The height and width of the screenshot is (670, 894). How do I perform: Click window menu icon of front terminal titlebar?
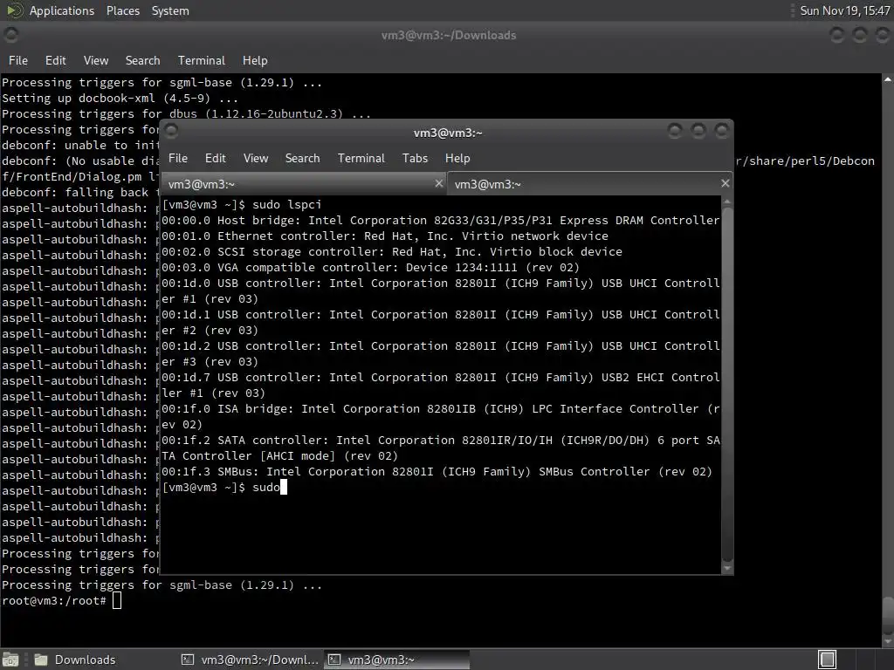point(171,132)
